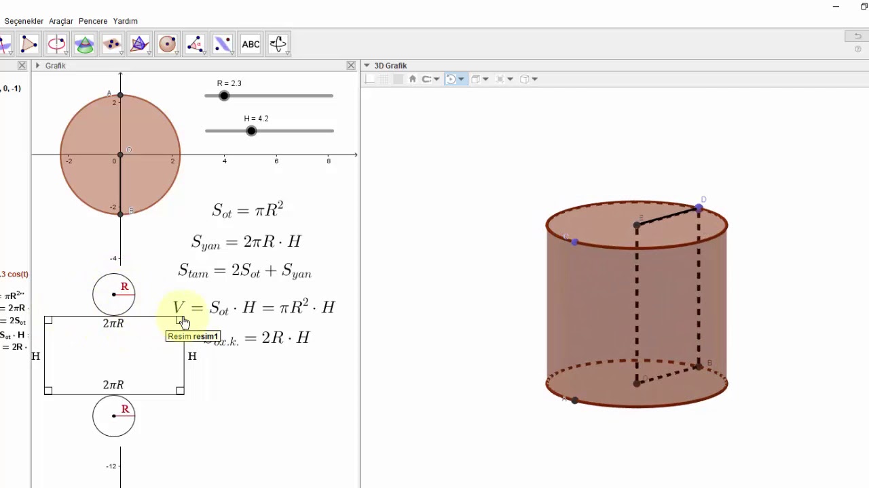Open rotation speed dropdown arrow

click(x=461, y=79)
